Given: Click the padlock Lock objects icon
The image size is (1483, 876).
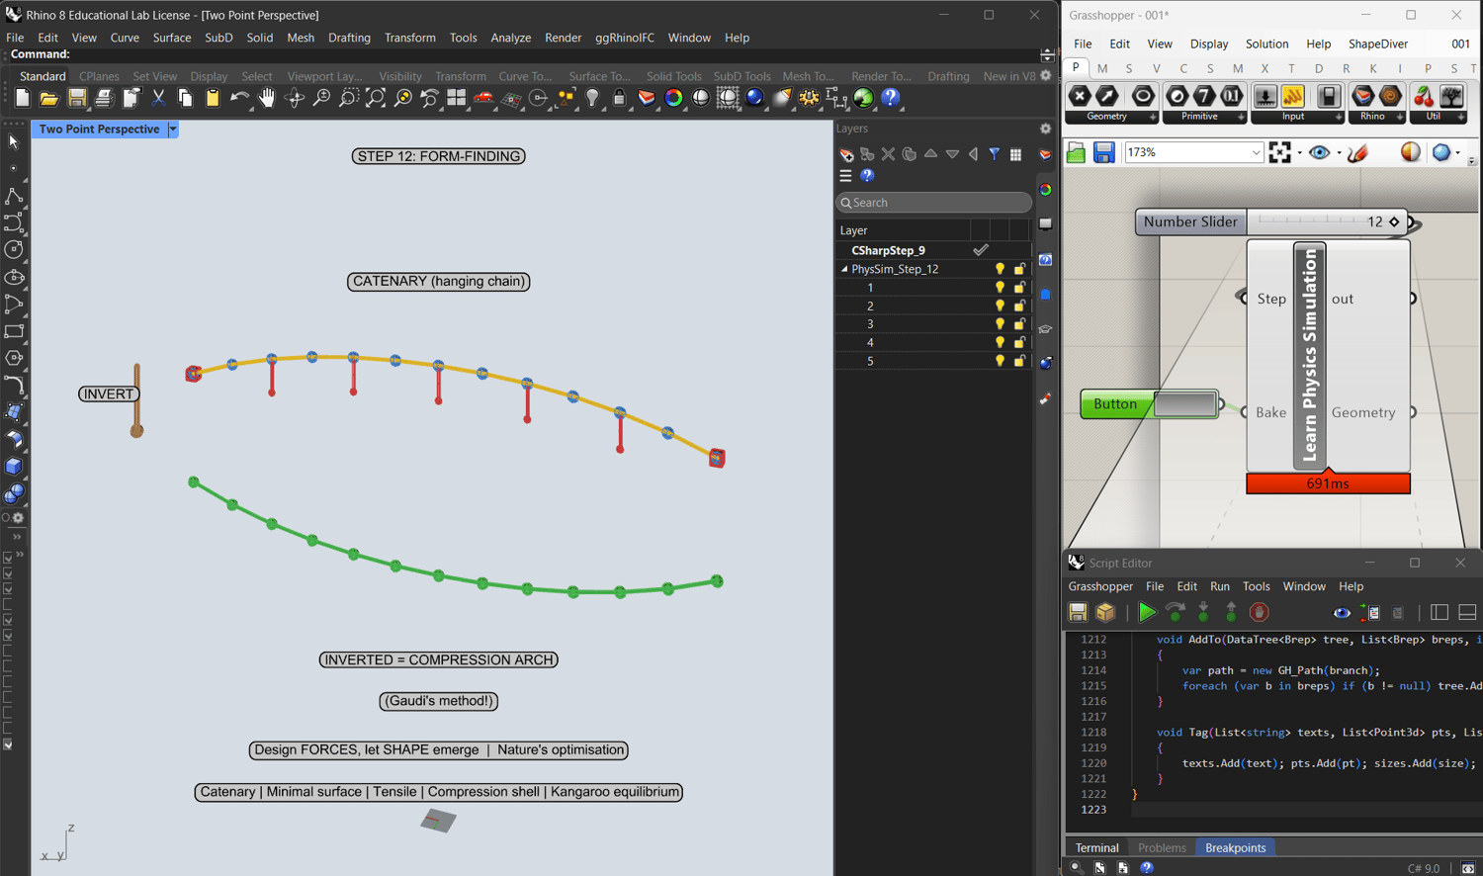Looking at the screenshot, I should coord(620,98).
